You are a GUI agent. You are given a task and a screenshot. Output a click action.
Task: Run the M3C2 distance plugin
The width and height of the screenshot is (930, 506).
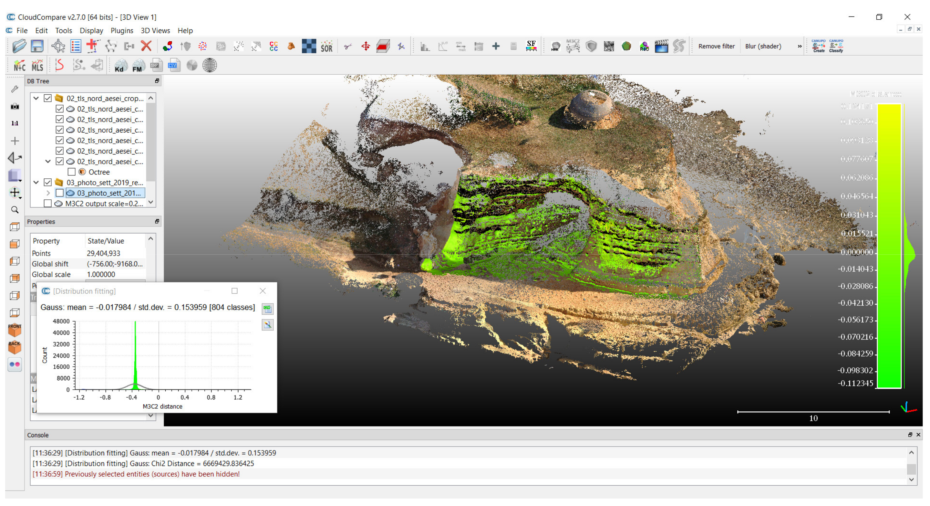point(573,46)
